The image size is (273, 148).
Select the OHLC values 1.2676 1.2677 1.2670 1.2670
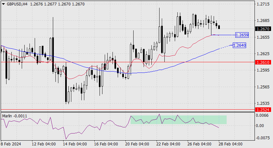click(57, 4)
